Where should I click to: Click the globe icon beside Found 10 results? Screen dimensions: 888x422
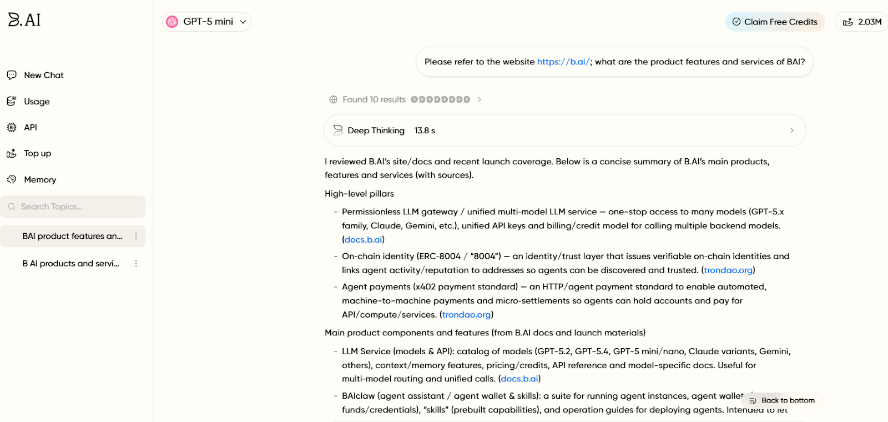coord(333,99)
